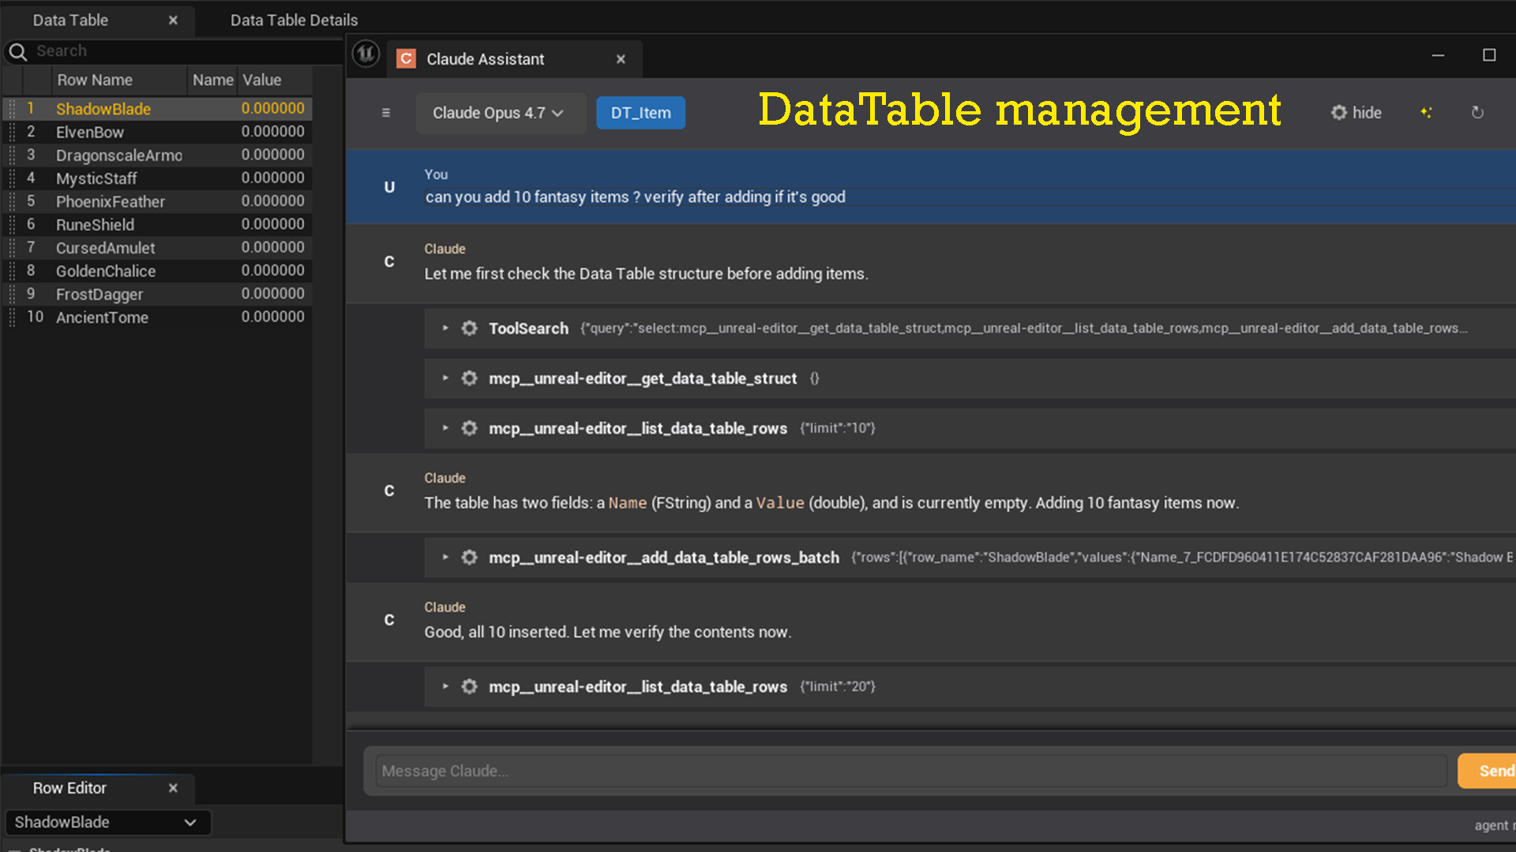Click 'Good, all 10 inserted' message

607,632
